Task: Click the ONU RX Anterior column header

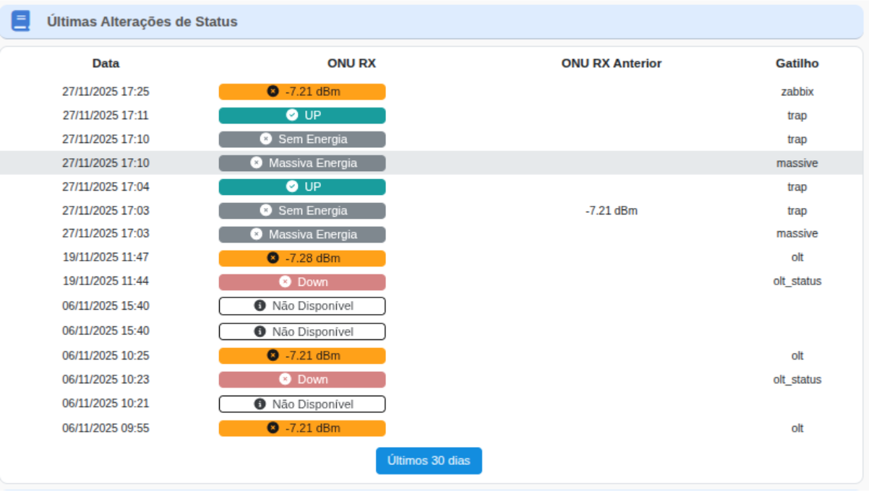Action: point(611,64)
